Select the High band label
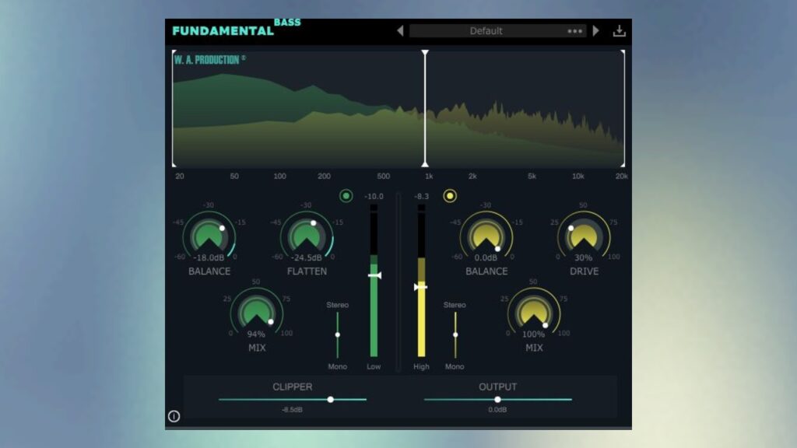Image resolution: width=797 pixels, height=448 pixels. click(x=420, y=366)
